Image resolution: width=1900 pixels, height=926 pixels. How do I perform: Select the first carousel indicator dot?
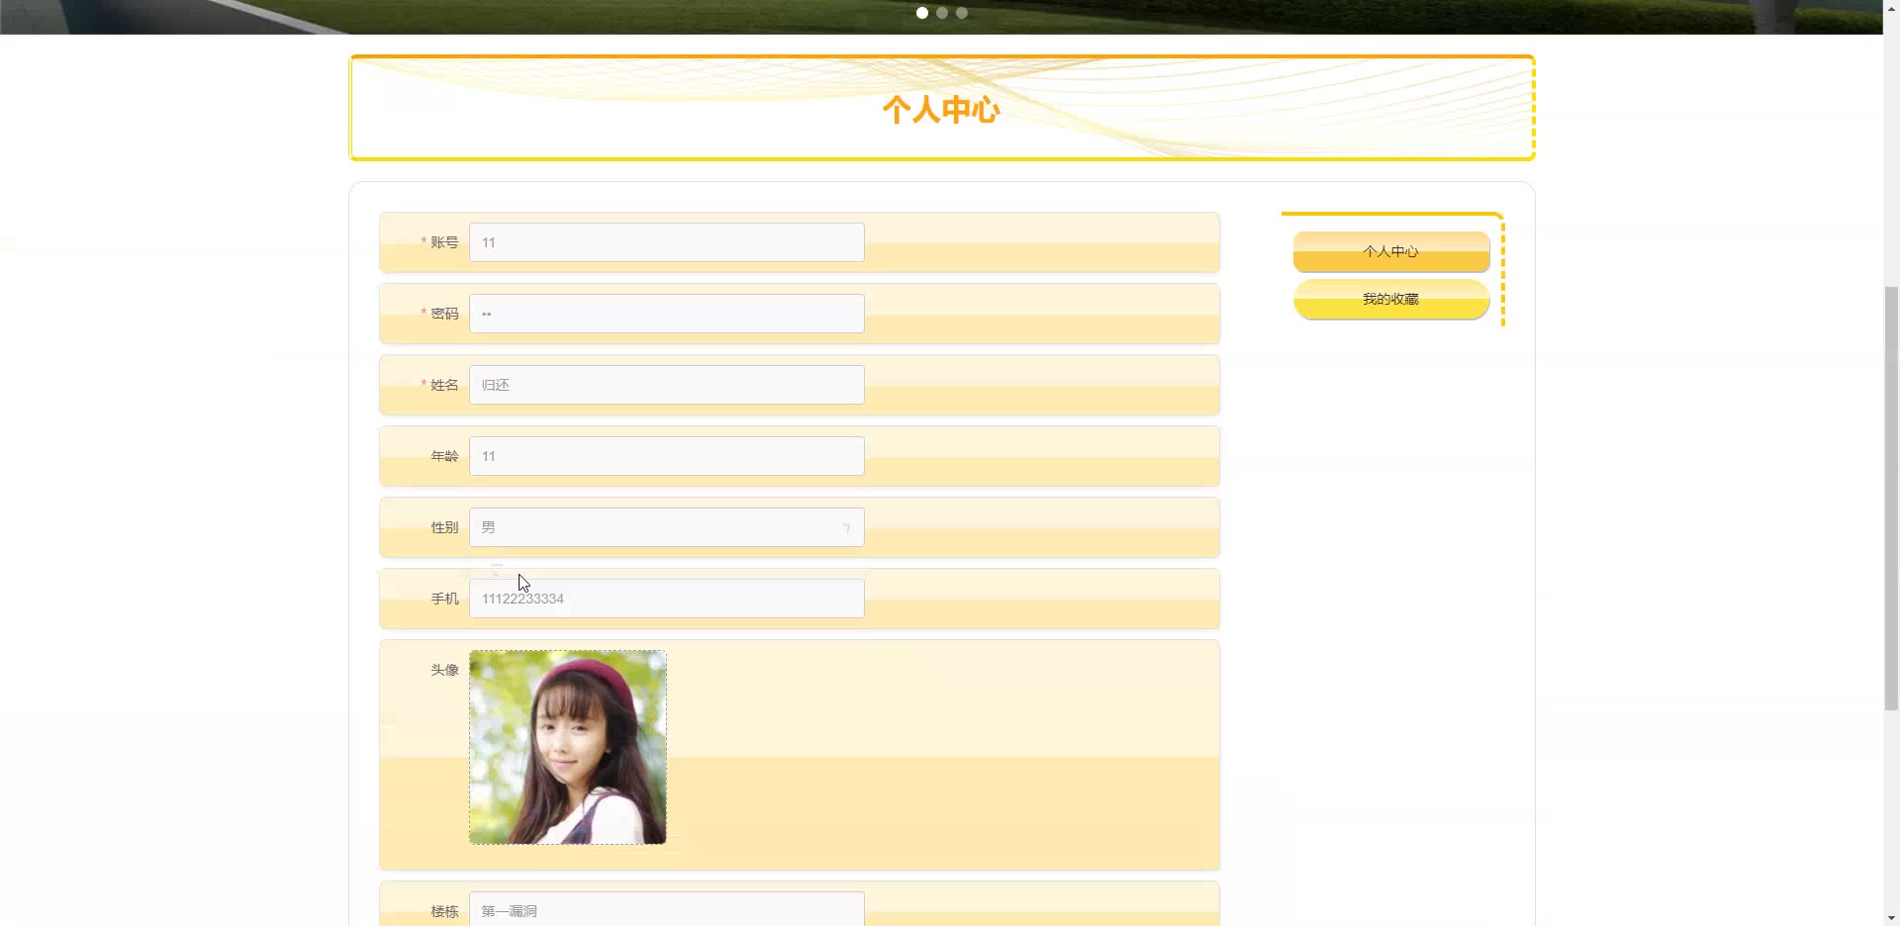(x=922, y=13)
